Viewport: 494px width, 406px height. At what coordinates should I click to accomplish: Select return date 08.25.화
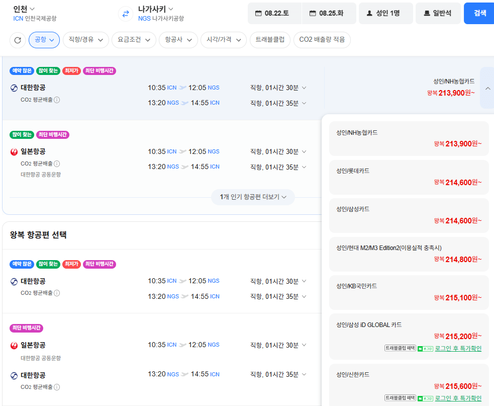pyautogui.click(x=329, y=13)
